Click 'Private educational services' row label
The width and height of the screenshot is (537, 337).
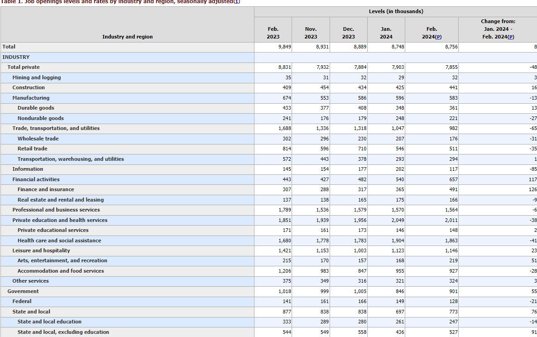point(53,230)
